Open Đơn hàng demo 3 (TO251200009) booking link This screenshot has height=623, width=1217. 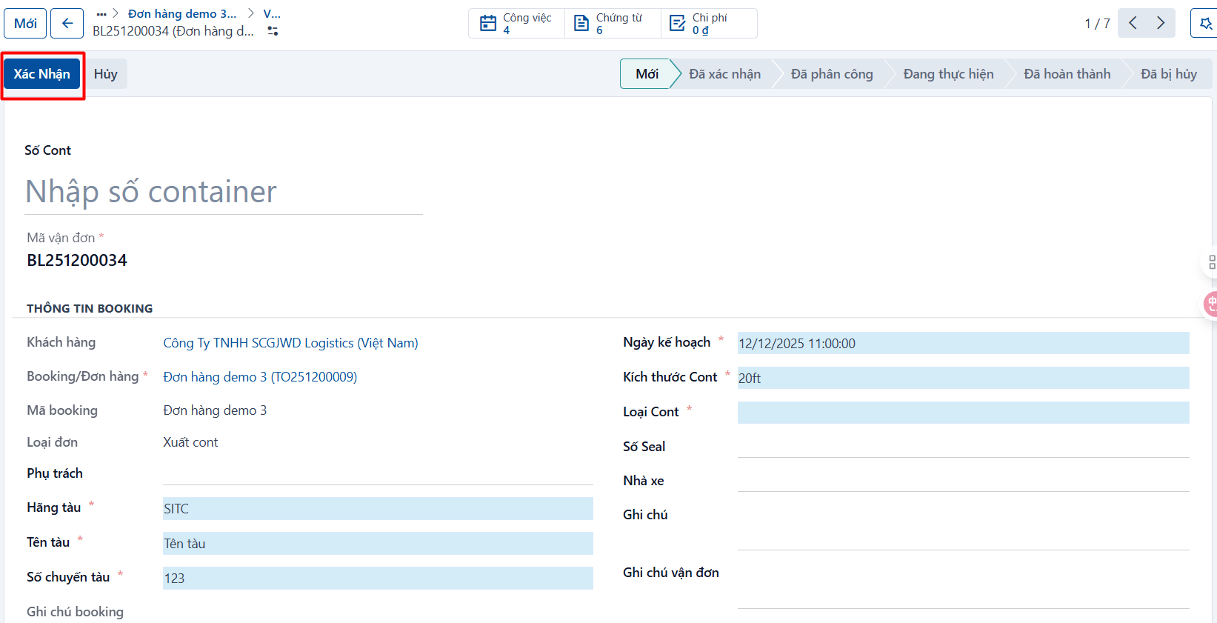pos(260,377)
